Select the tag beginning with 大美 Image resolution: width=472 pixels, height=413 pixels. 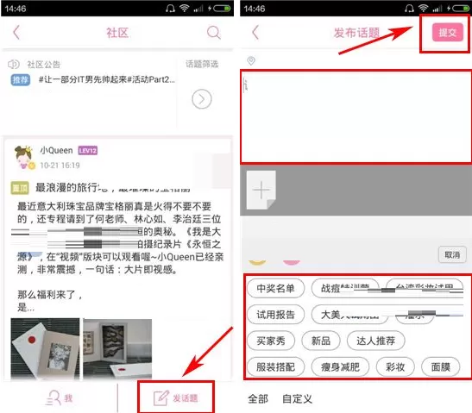(x=349, y=315)
